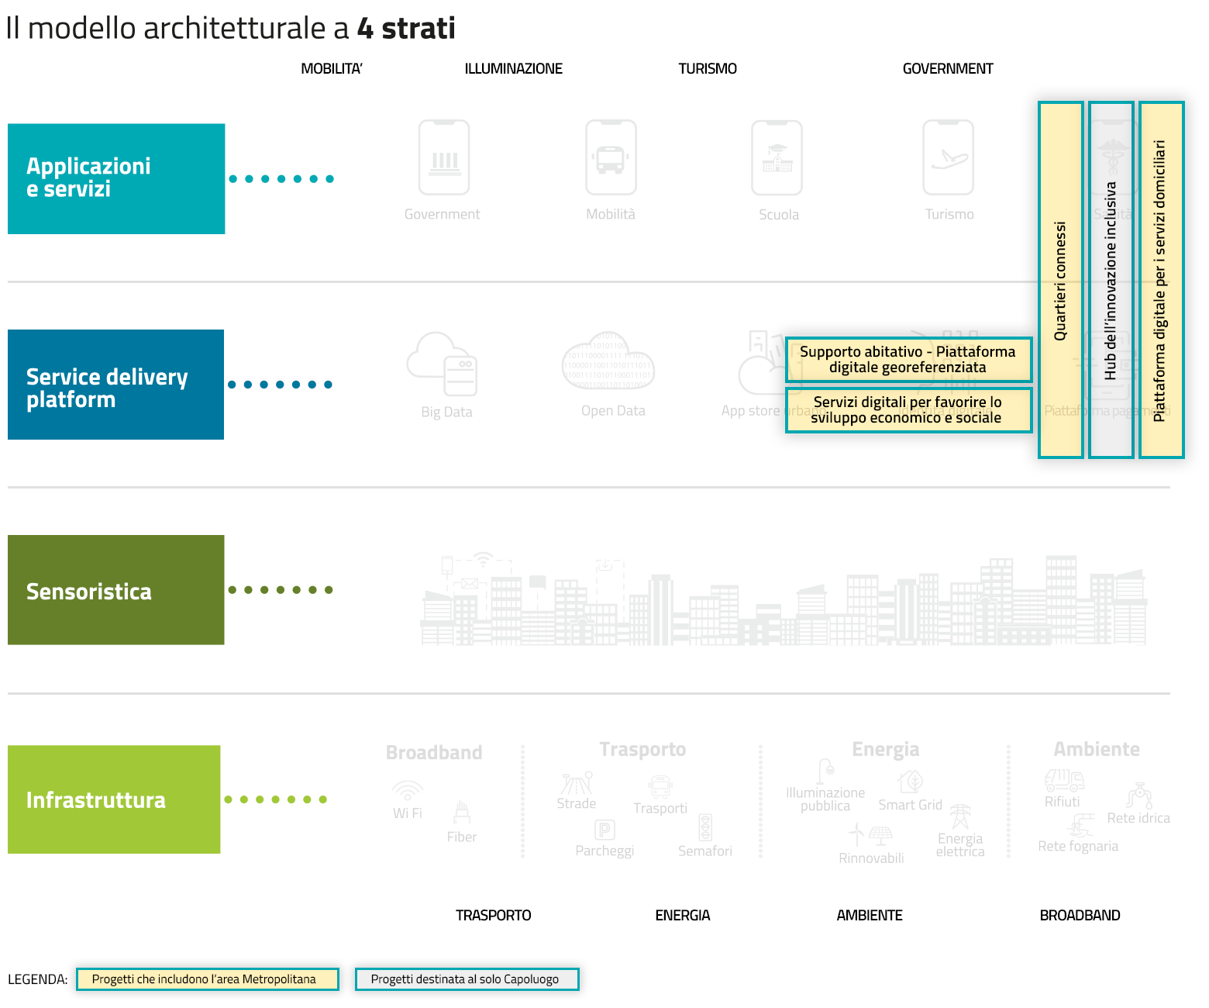The height and width of the screenshot is (1008, 1209).
Task: Click the green Sensoristica layer box
Action: tap(116, 590)
